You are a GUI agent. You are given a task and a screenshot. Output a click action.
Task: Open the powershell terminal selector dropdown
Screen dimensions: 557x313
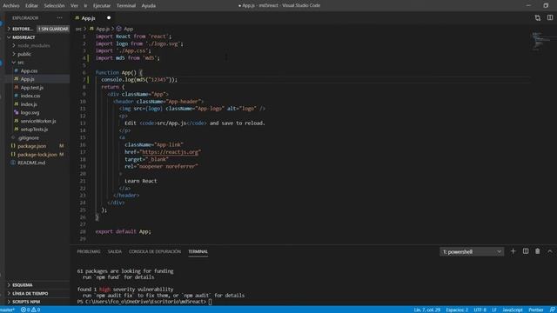(x=472, y=251)
